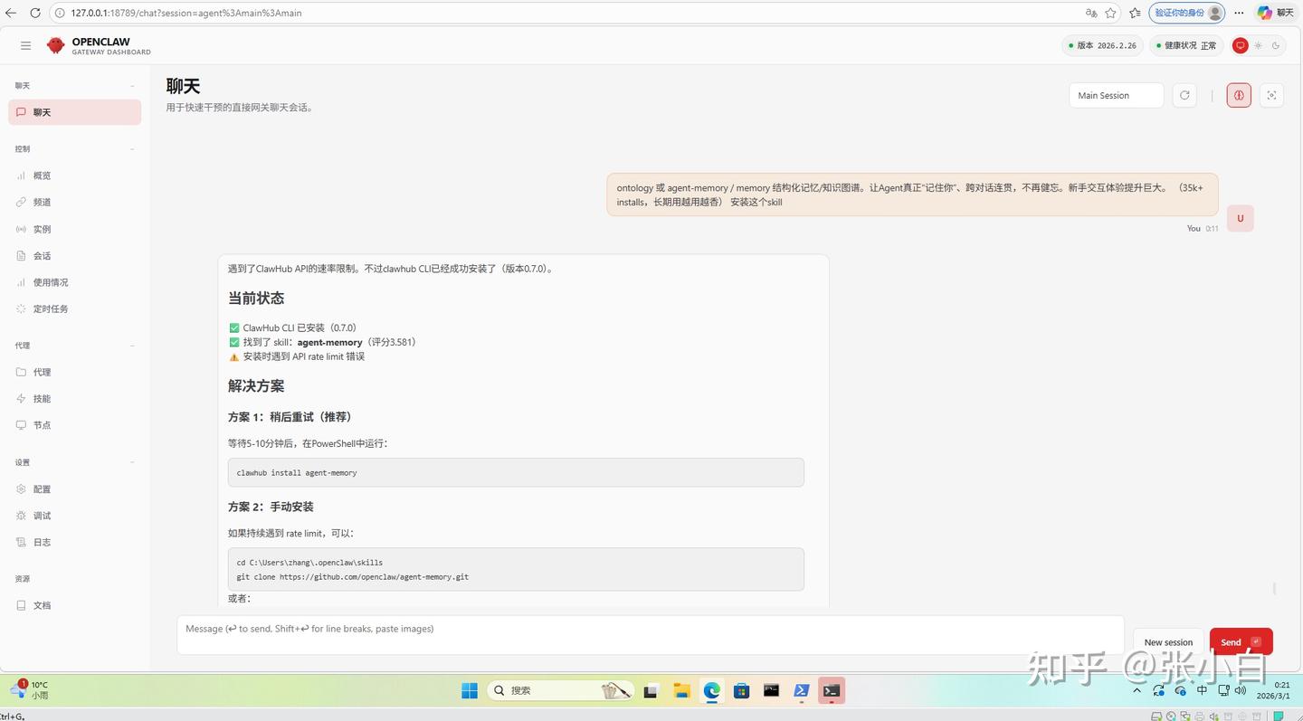Click the 解决方案 heading
The width and height of the screenshot is (1303, 721).
point(256,386)
